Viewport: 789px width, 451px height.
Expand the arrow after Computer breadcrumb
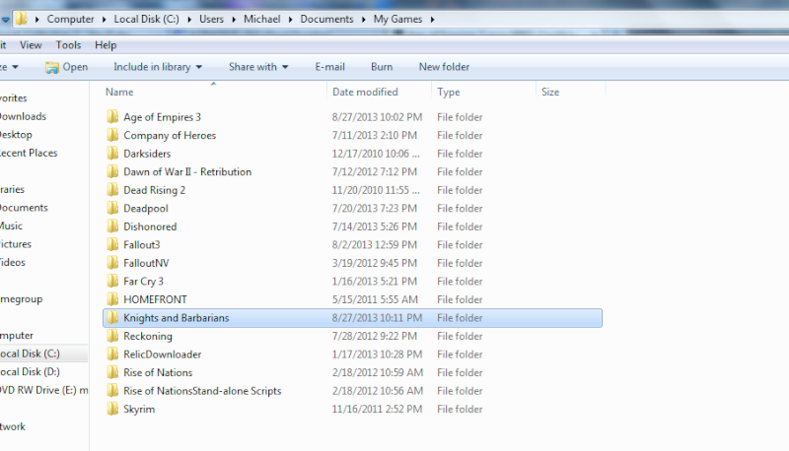104,19
